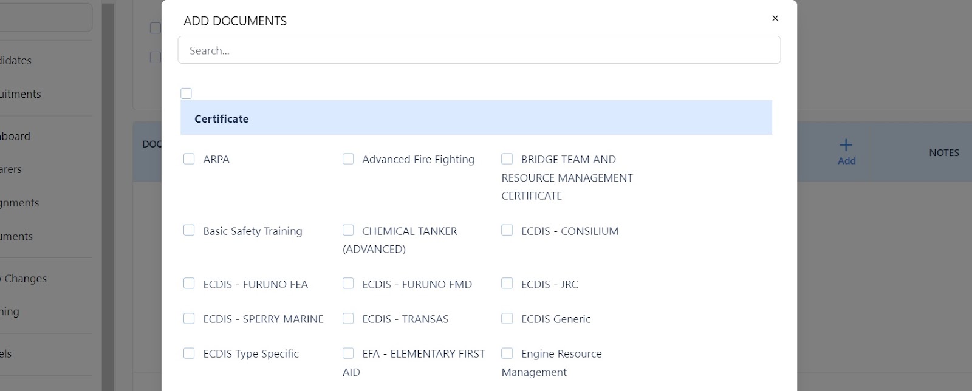Image resolution: width=972 pixels, height=391 pixels.
Task: Tick the Engine Resource Management checkbox
Action: pyautogui.click(x=507, y=353)
